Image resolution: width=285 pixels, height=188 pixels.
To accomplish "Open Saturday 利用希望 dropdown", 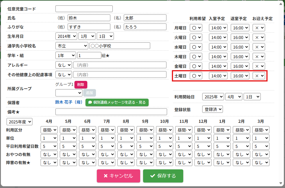I will coord(196,76).
